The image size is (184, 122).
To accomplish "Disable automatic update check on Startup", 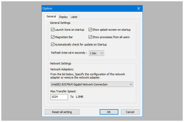I will tap(53, 45).
